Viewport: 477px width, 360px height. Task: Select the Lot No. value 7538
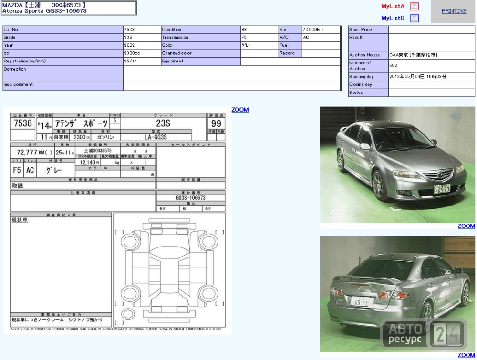[129, 30]
